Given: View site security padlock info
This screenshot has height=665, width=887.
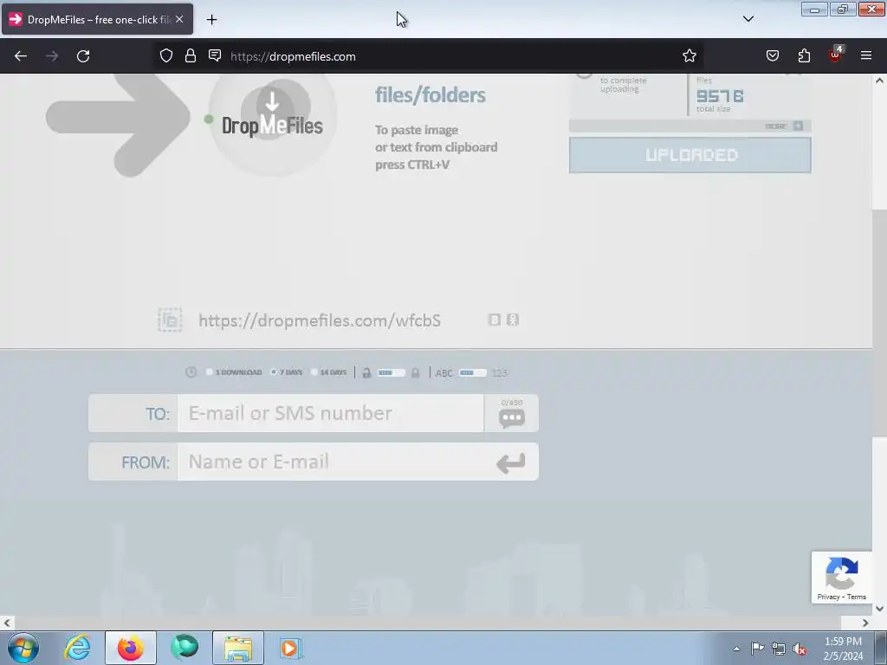Looking at the screenshot, I should [x=191, y=55].
